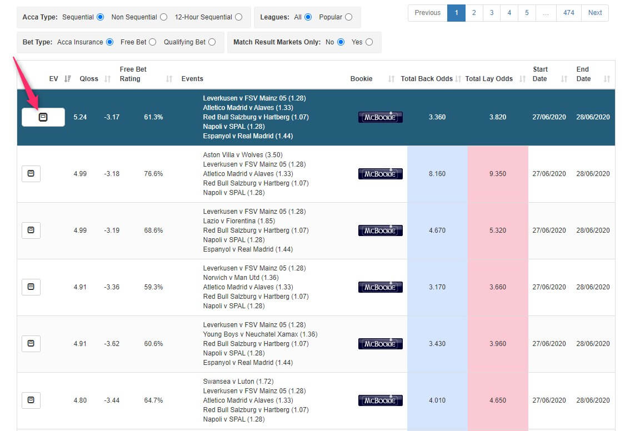Click Free Bet Rating 76.6% value

coord(153,174)
